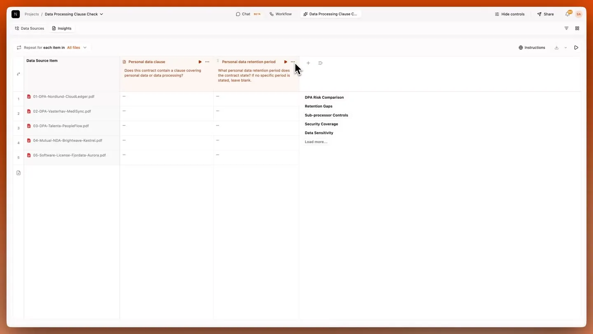The height and width of the screenshot is (334, 593).
Task: Click the repeat loop icon
Action: [19, 48]
